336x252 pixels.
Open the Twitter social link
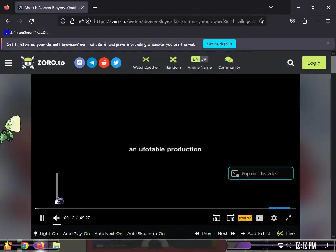tap(116, 63)
